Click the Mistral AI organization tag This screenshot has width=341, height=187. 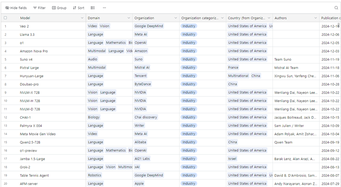pyautogui.click(x=142, y=67)
